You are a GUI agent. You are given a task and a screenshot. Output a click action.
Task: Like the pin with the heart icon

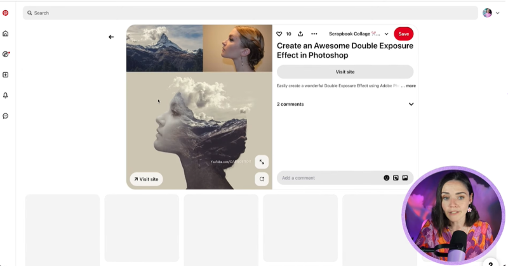click(x=279, y=34)
